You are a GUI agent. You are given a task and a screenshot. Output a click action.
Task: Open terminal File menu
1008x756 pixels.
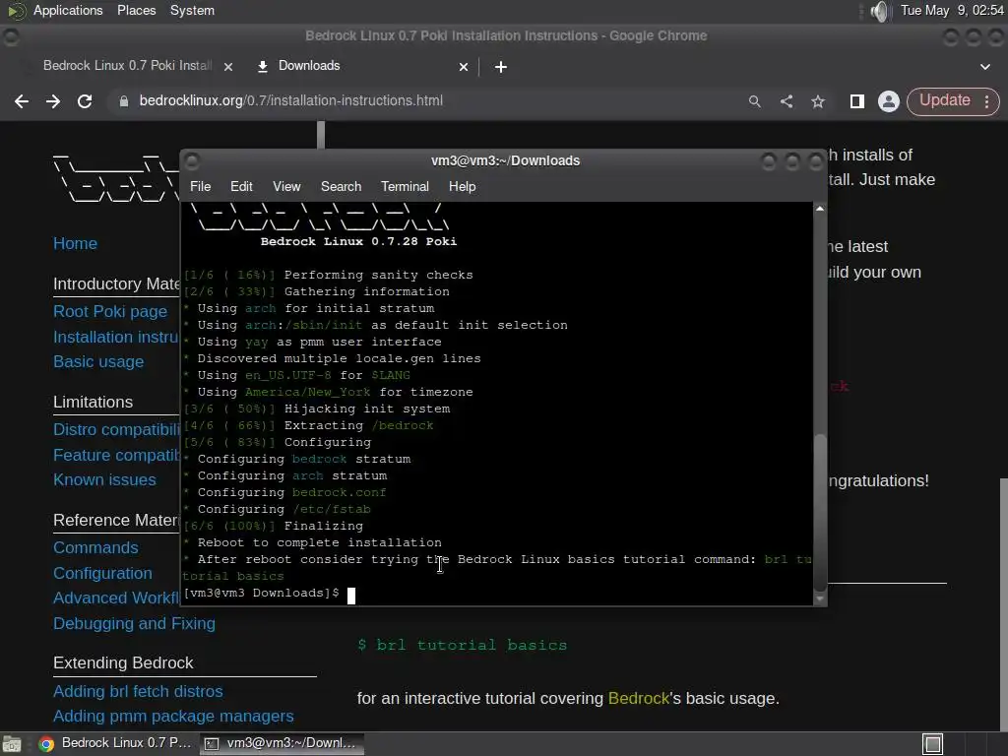200,186
